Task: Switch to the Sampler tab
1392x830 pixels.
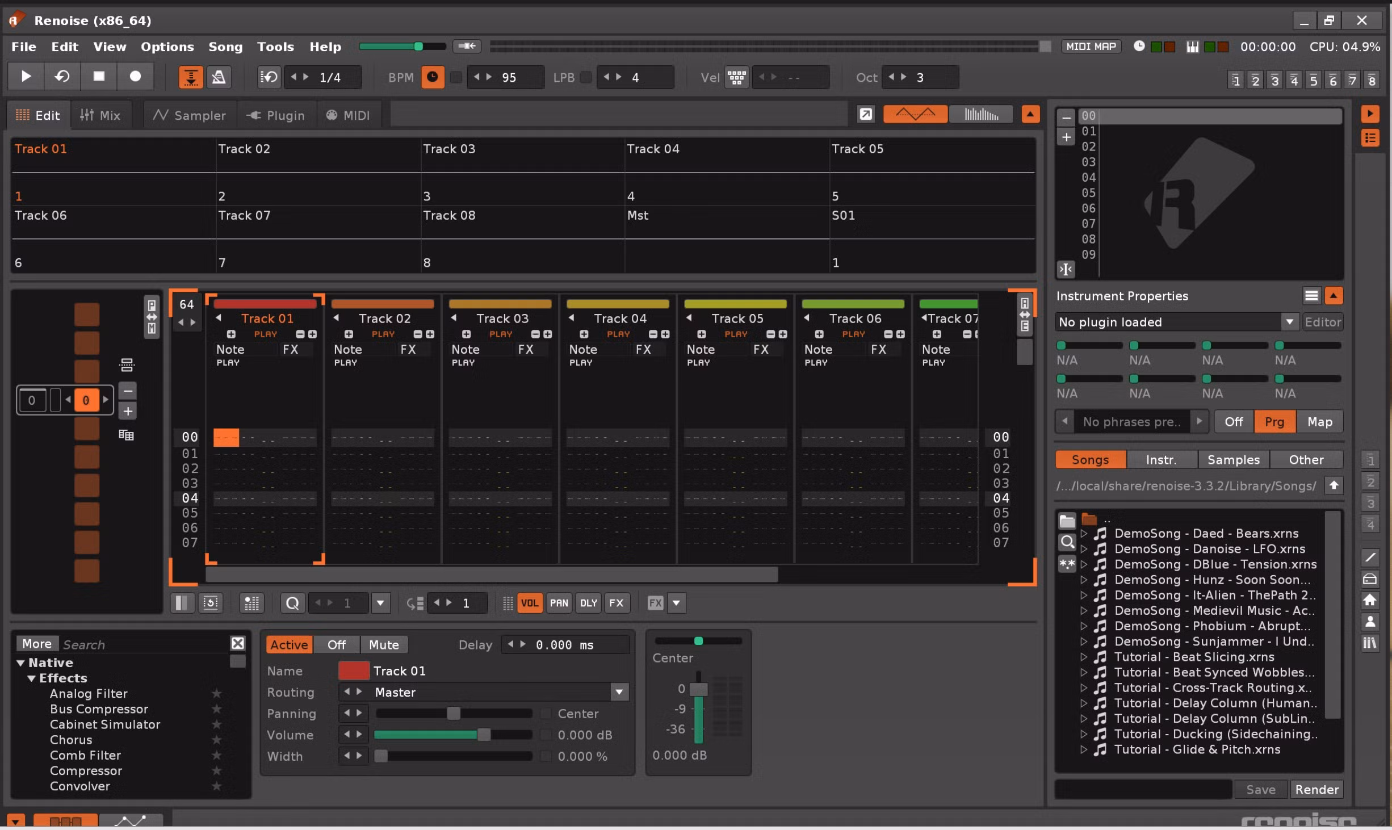Action: pos(190,115)
